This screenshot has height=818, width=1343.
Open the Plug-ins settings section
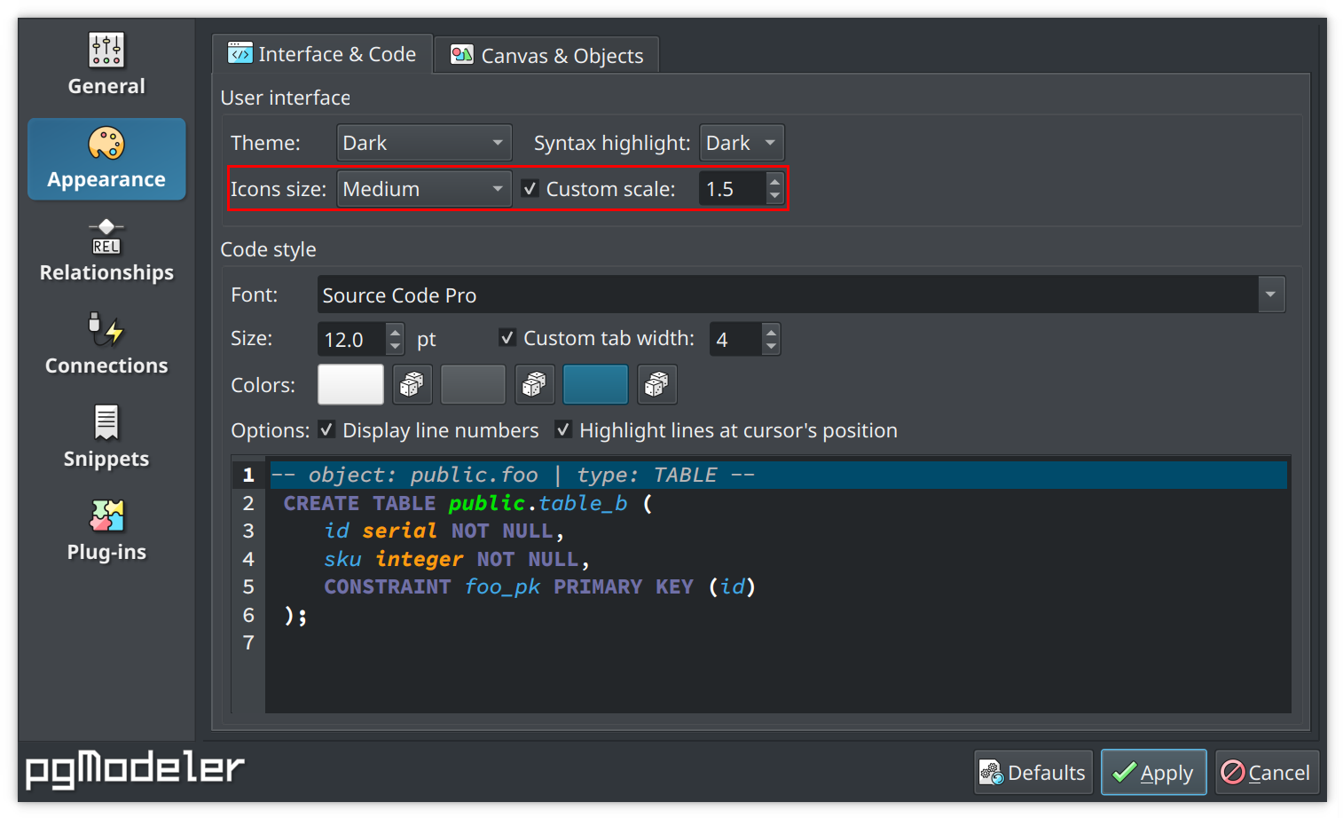tap(106, 531)
